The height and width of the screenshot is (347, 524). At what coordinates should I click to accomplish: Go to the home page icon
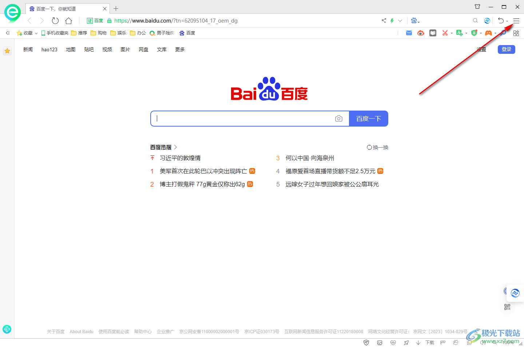[68, 21]
